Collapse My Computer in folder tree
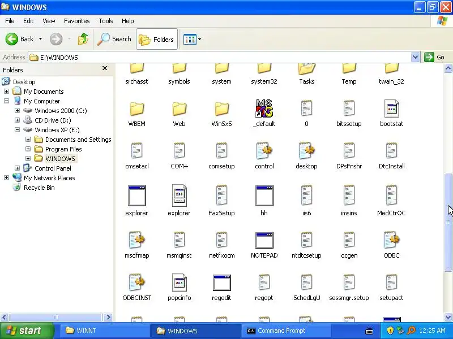Viewport: 453px width, 339px height. (x=6, y=101)
